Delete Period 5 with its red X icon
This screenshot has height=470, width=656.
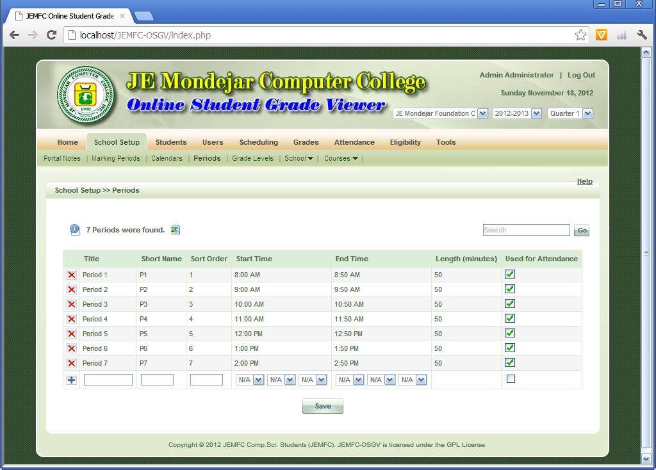(x=72, y=334)
